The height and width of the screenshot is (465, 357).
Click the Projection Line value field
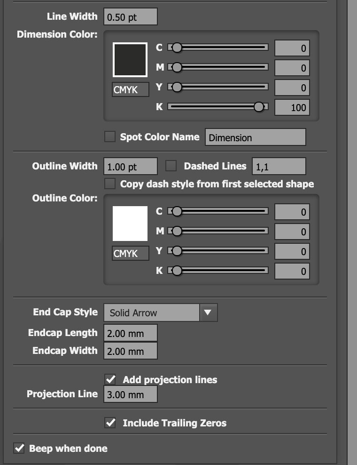[130, 394]
